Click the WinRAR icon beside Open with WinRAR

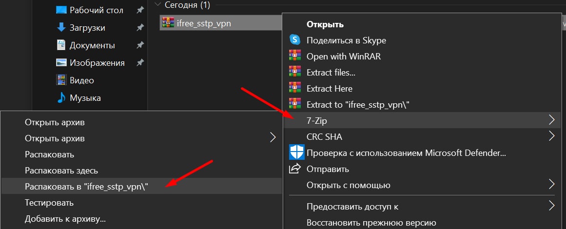294,56
